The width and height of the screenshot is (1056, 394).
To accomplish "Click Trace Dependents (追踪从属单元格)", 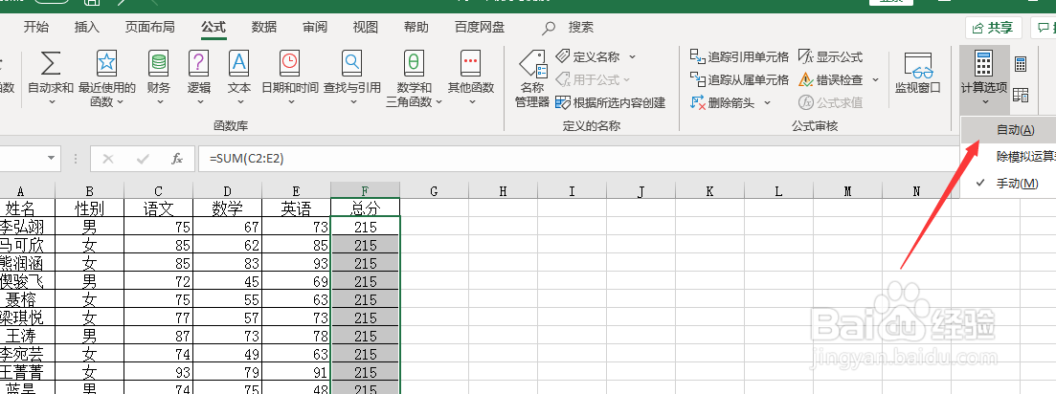I will [739, 80].
